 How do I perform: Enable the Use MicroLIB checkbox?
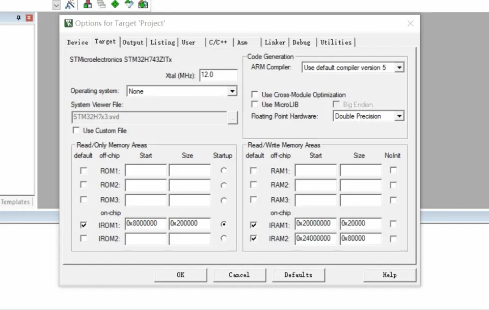point(255,105)
